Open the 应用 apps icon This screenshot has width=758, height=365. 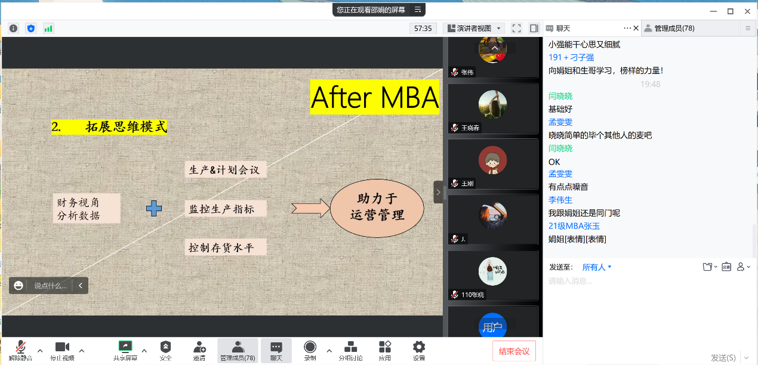384,350
